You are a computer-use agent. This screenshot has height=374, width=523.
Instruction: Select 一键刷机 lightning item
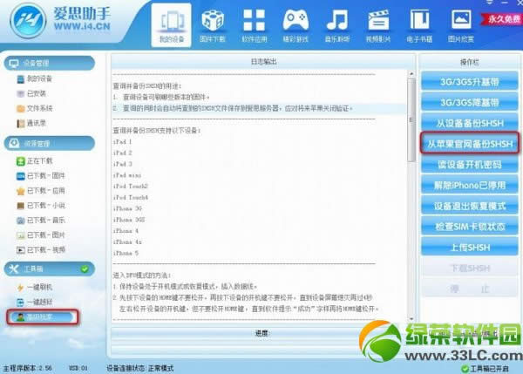pyautogui.click(x=35, y=287)
